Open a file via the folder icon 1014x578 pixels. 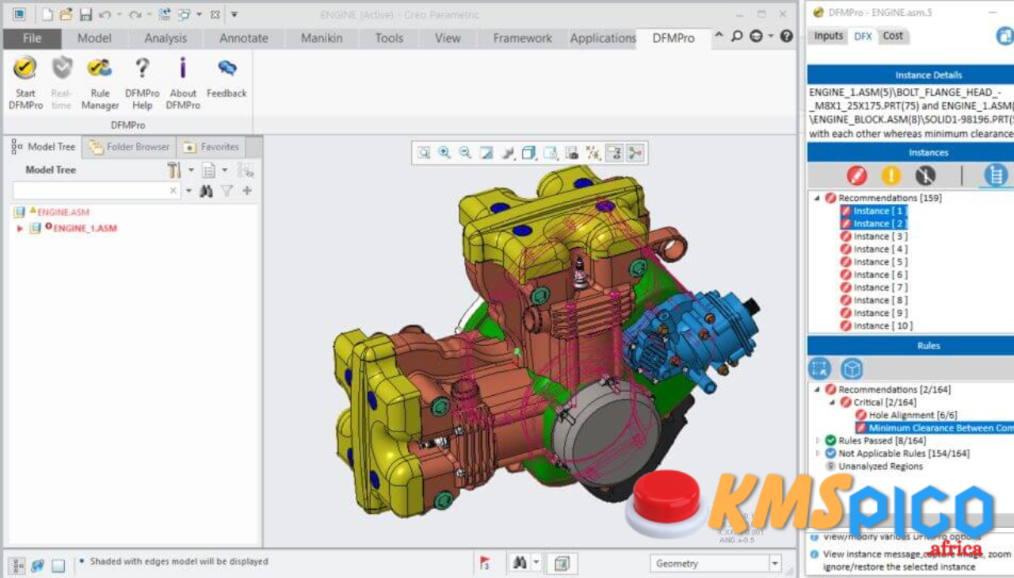[67, 14]
